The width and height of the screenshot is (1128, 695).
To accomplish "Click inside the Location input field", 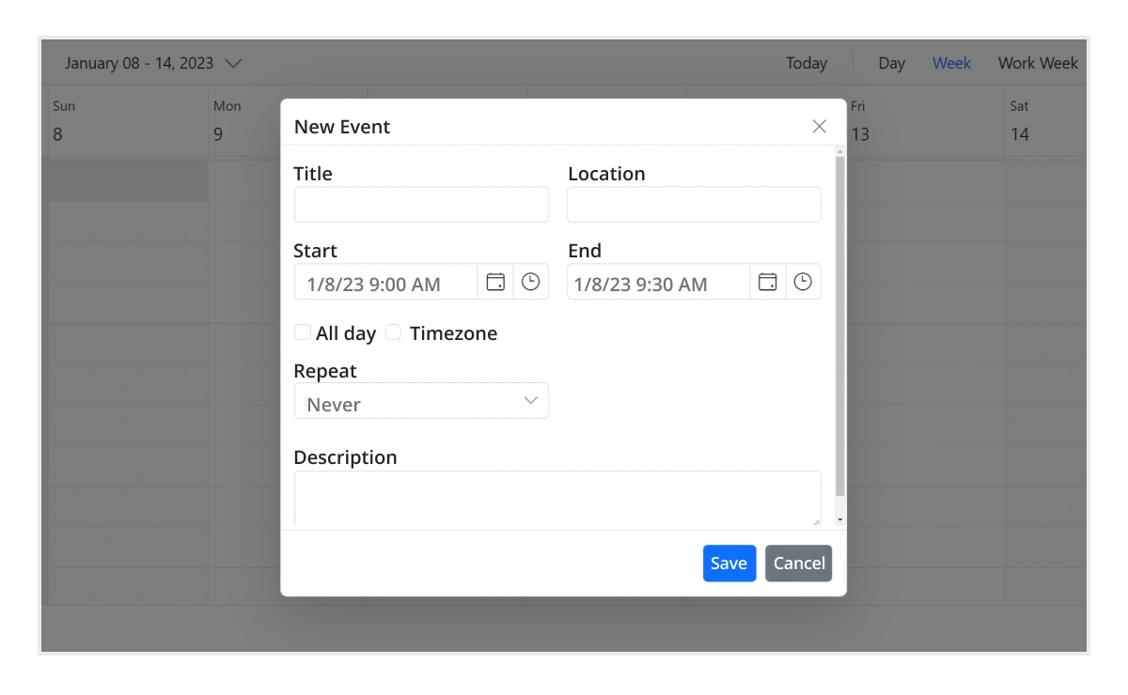I will click(x=694, y=204).
